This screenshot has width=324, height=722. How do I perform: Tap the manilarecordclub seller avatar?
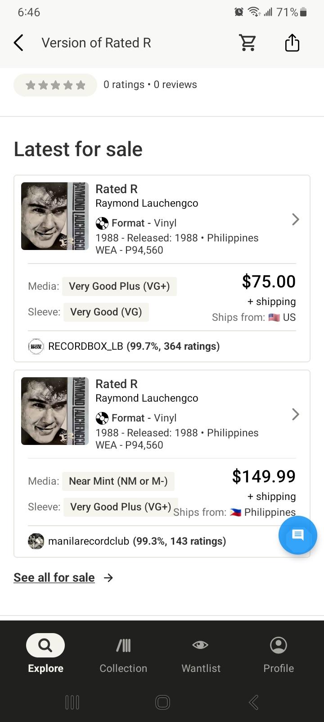click(x=36, y=541)
